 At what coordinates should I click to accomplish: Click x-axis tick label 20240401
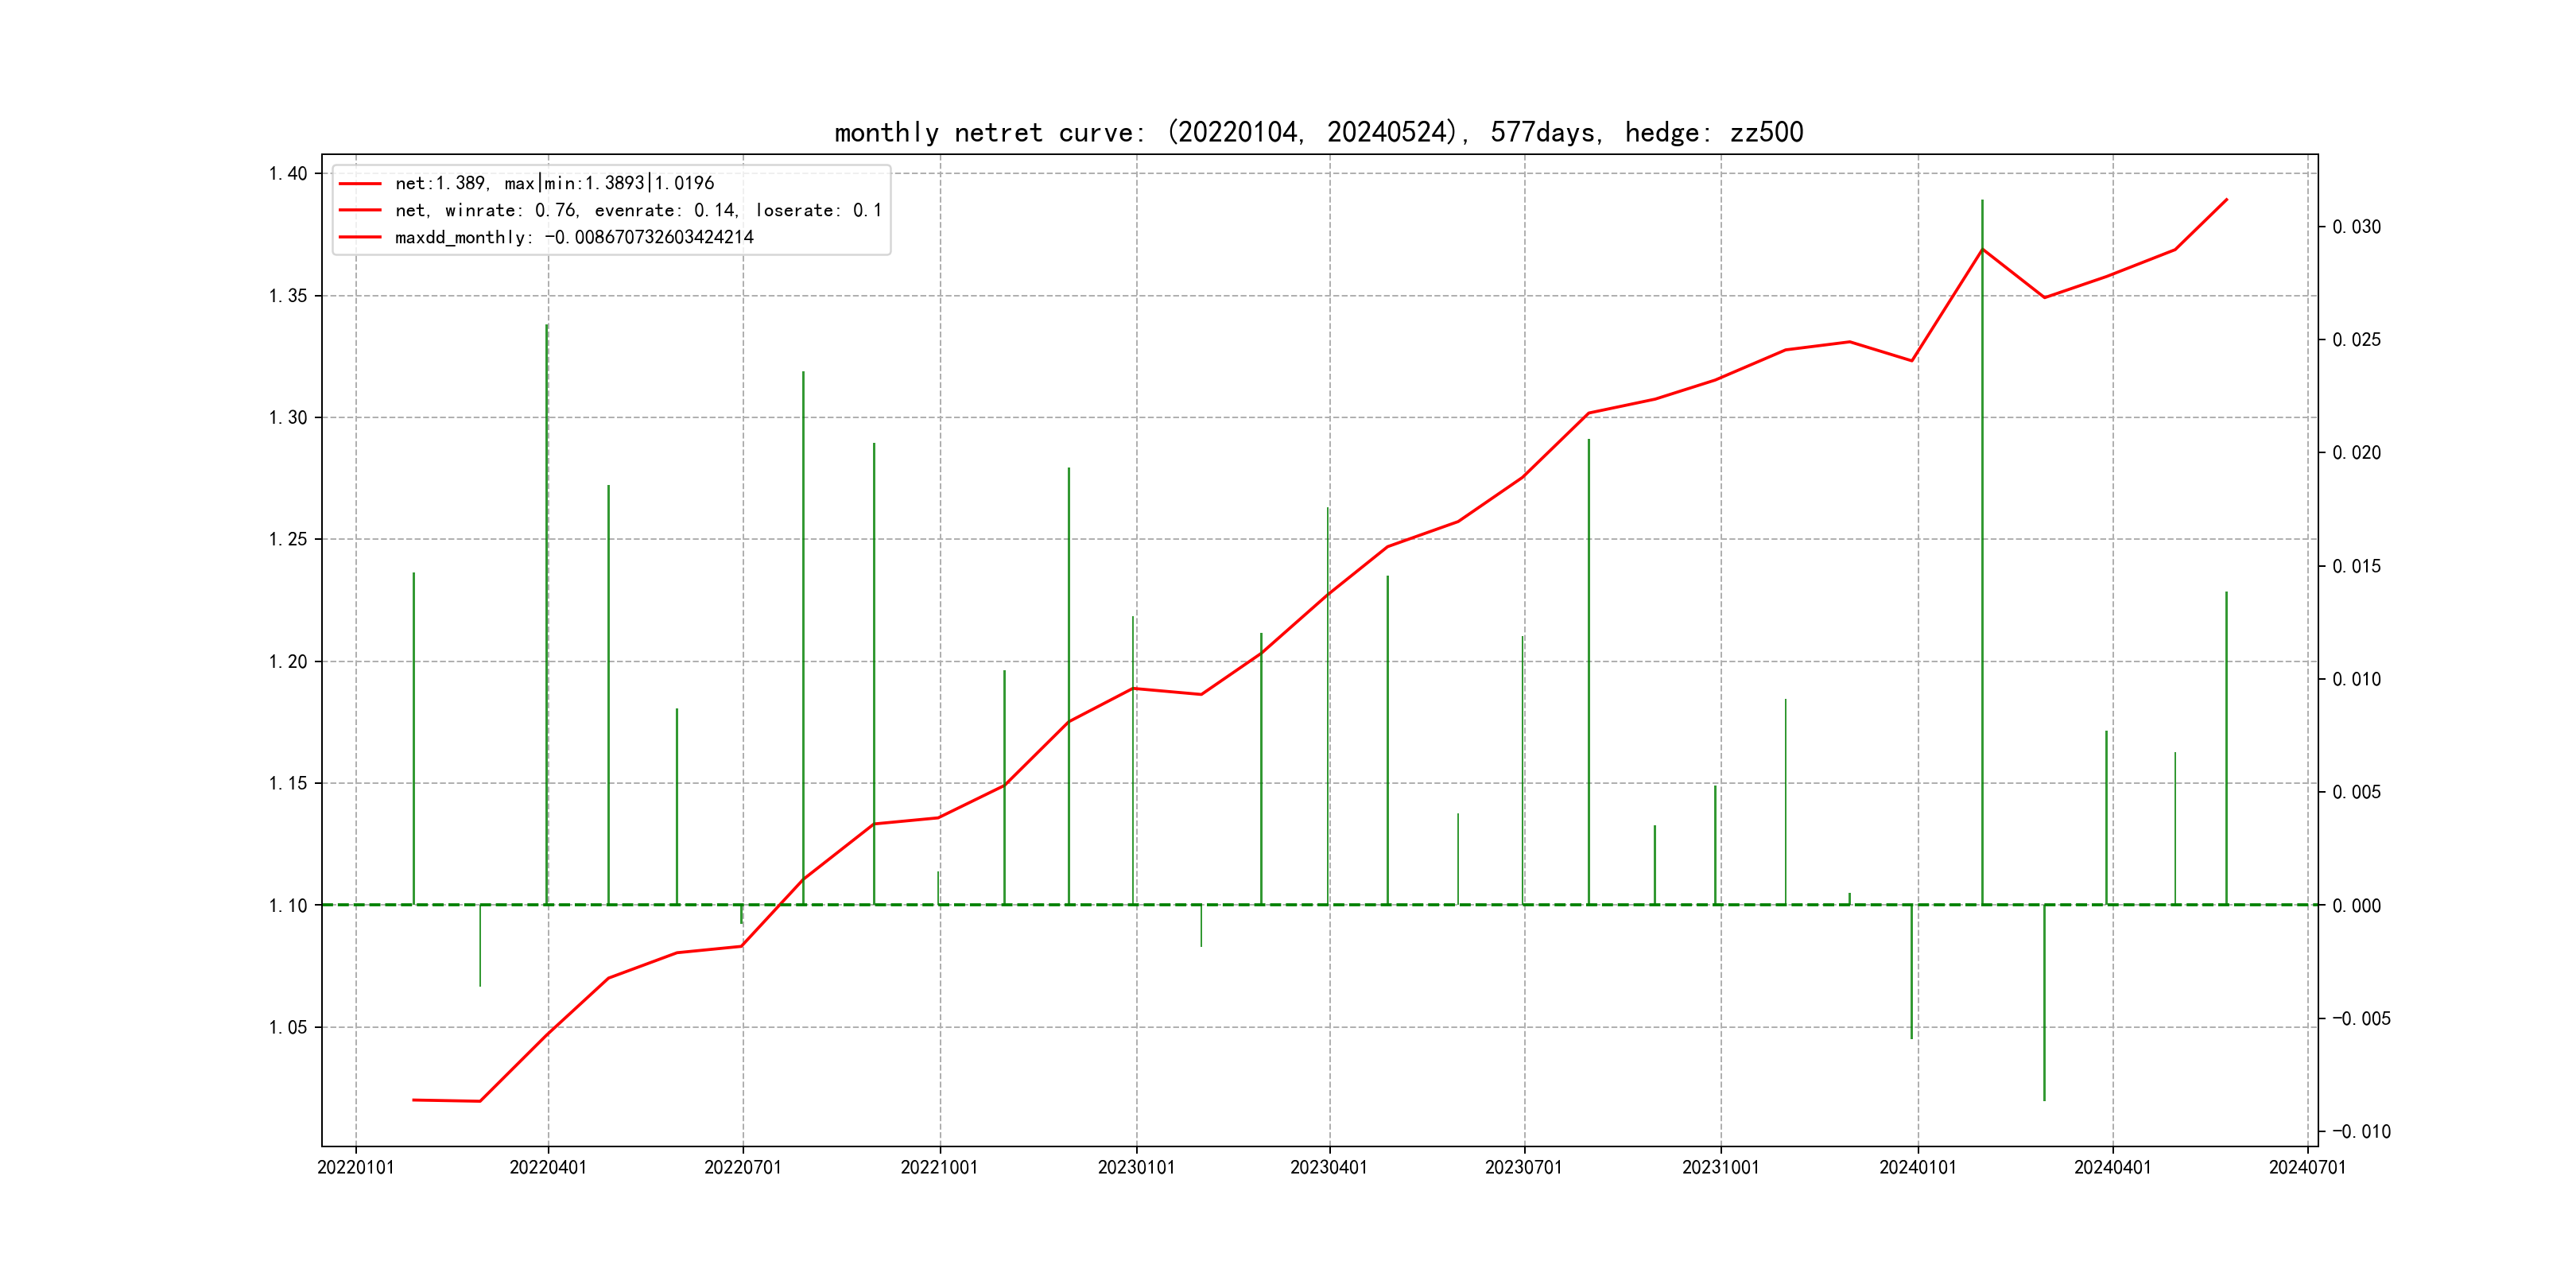coord(2112,1167)
